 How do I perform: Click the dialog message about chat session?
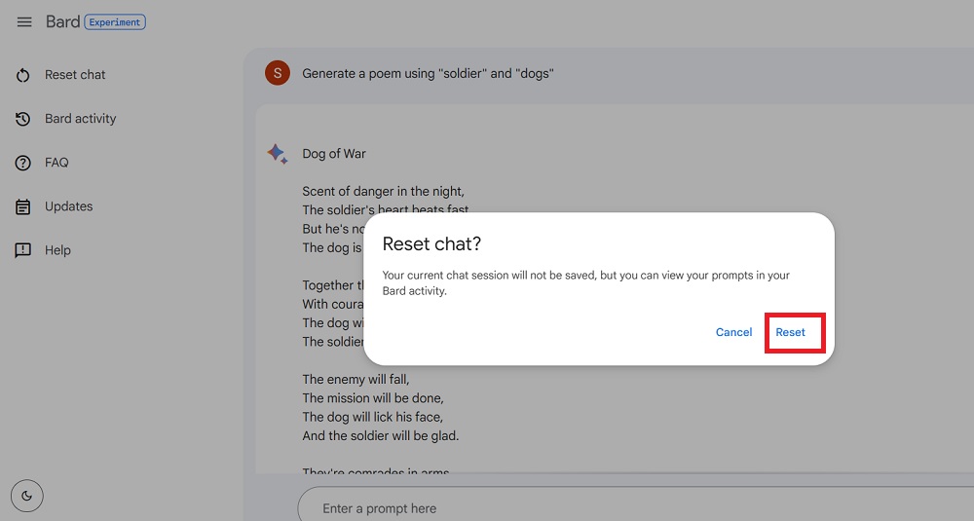tap(585, 282)
